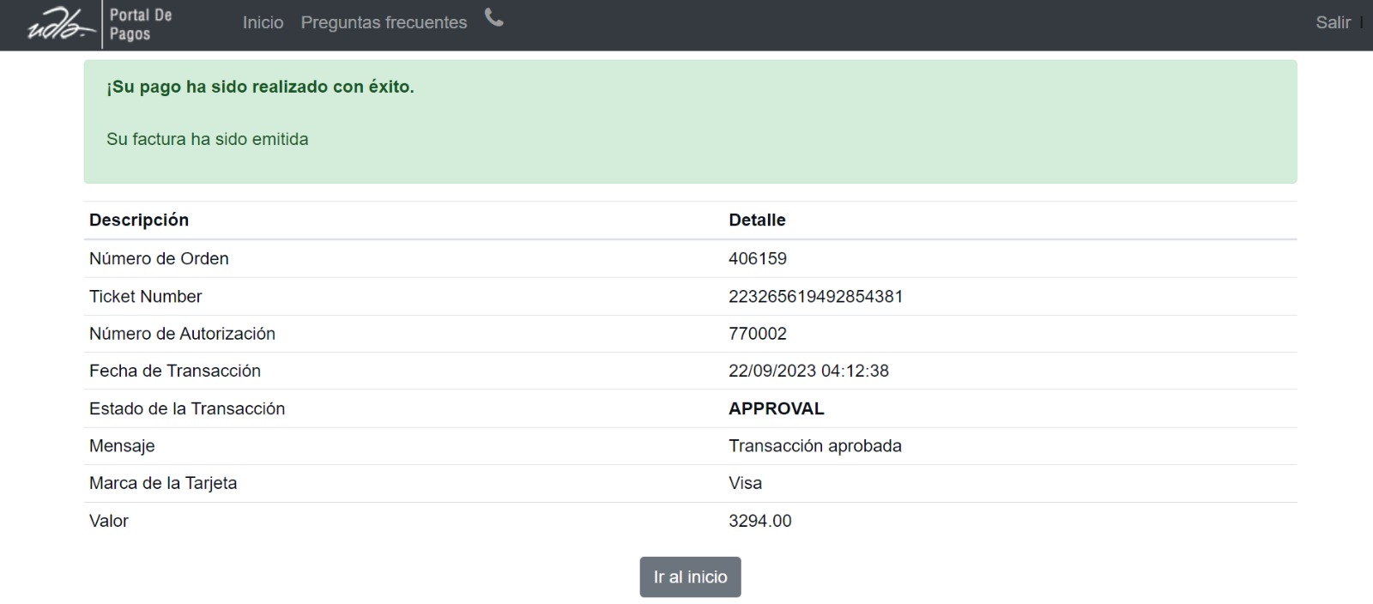Select the Ticket Number value

pos(815,296)
